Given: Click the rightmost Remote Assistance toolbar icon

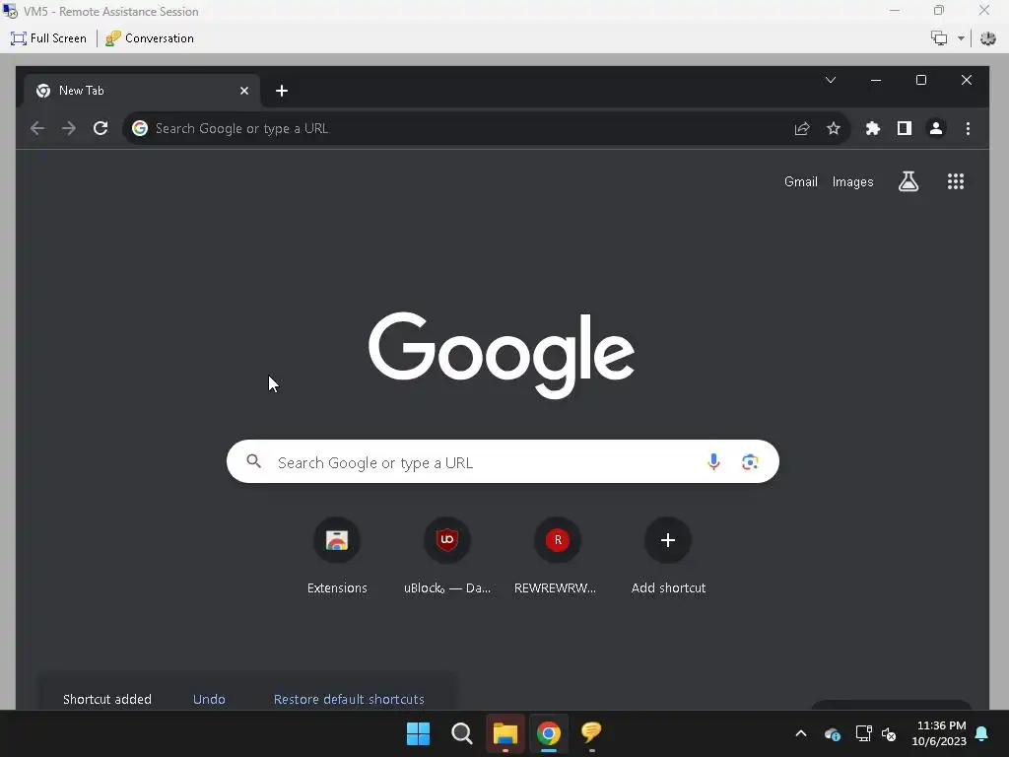Looking at the screenshot, I should [987, 38].
